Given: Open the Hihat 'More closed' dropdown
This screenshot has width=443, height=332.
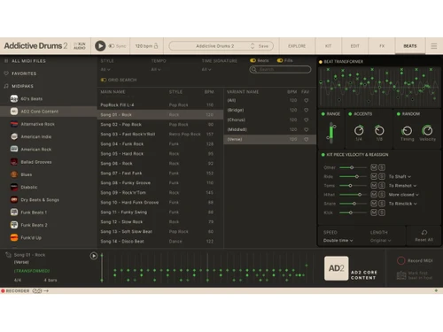Looking at the screenshot, I should click(x=404, y=195).
